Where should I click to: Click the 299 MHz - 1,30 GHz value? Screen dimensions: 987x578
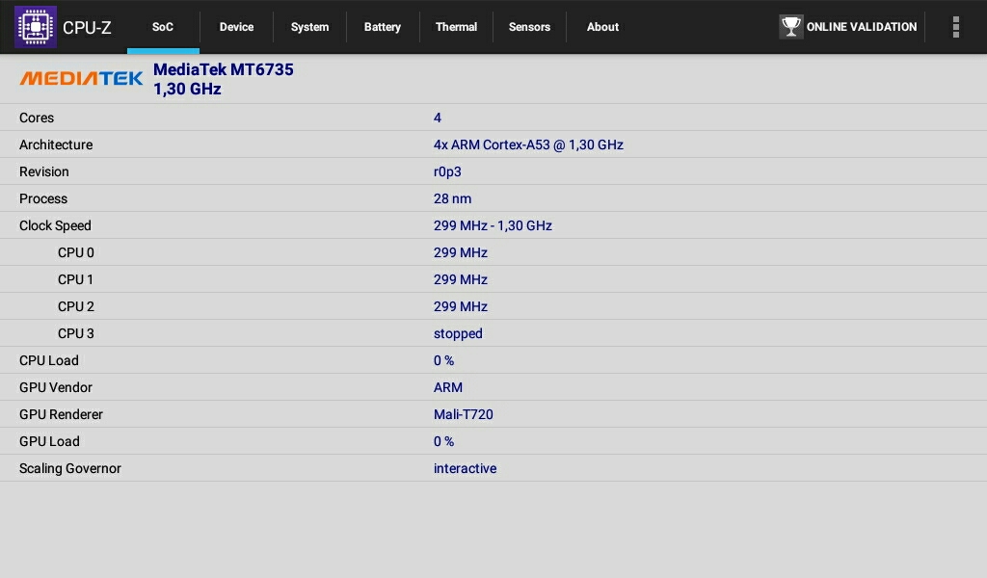(x=493, y=225)
